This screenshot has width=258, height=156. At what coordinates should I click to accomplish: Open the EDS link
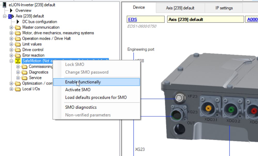coord(132,20)
